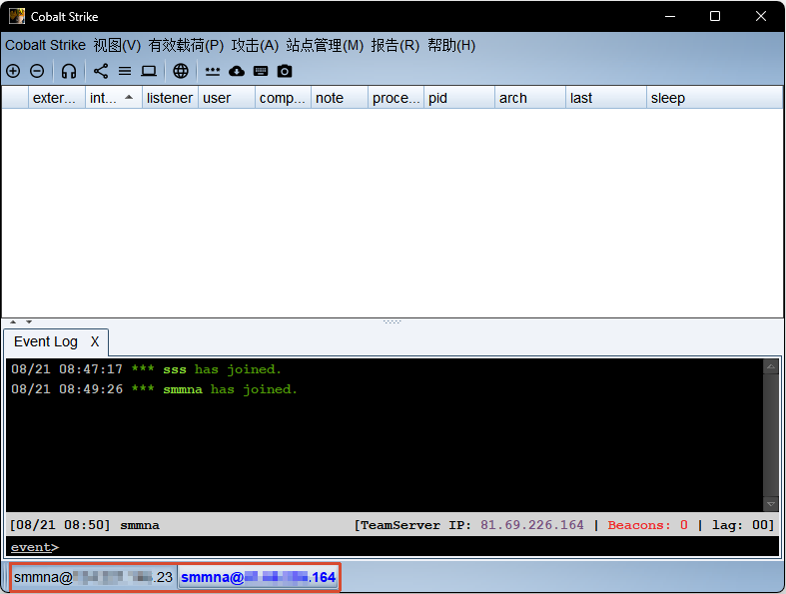The height and width of the screenshot is (594, 786).
Task: Open the 攻击(A) menu
Action: pyautogui.click(x=255, y=45)
